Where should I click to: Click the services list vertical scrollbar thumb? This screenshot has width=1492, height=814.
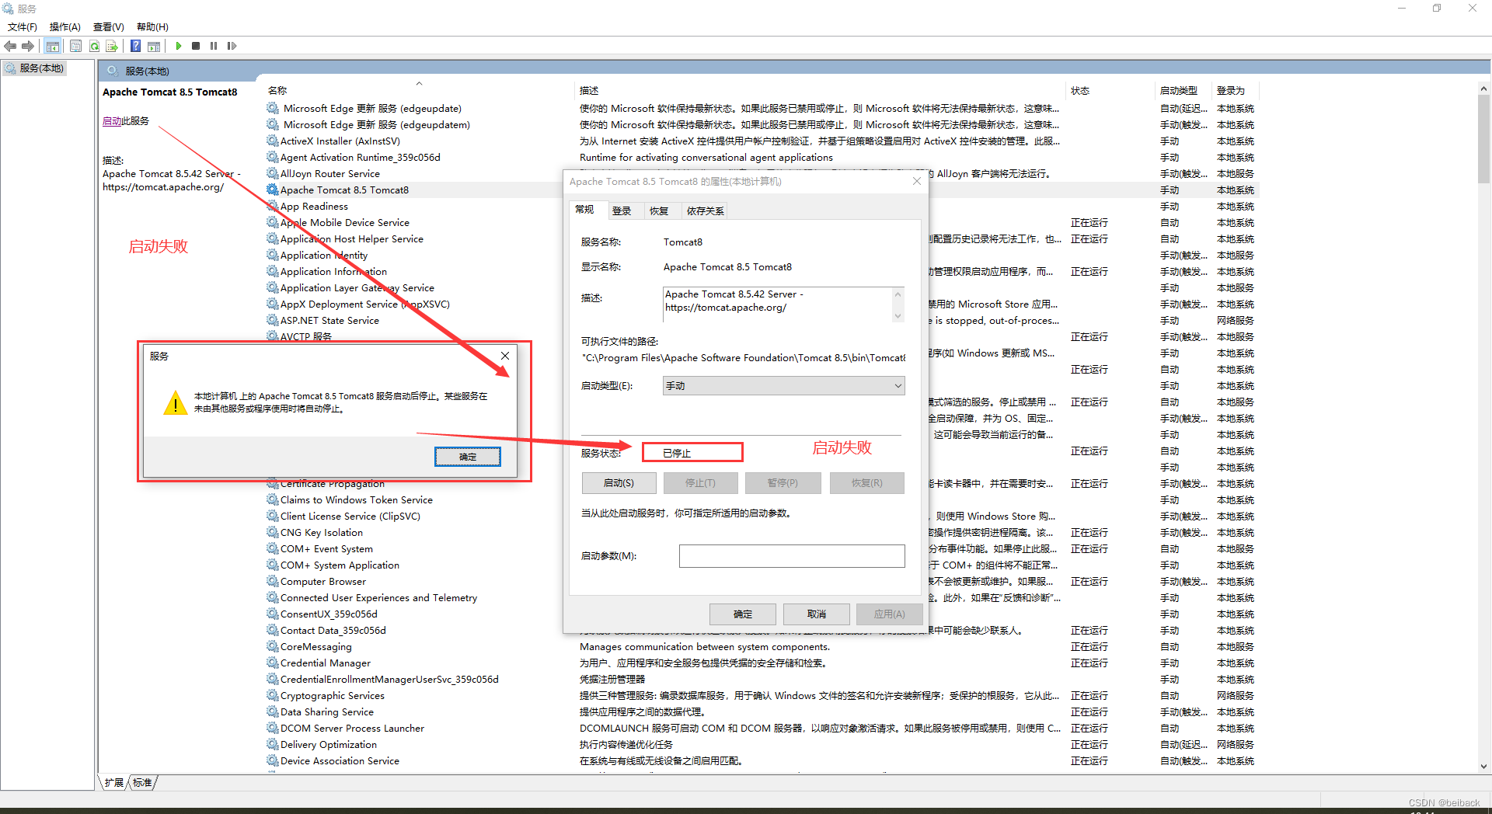tap(1483, 140)
